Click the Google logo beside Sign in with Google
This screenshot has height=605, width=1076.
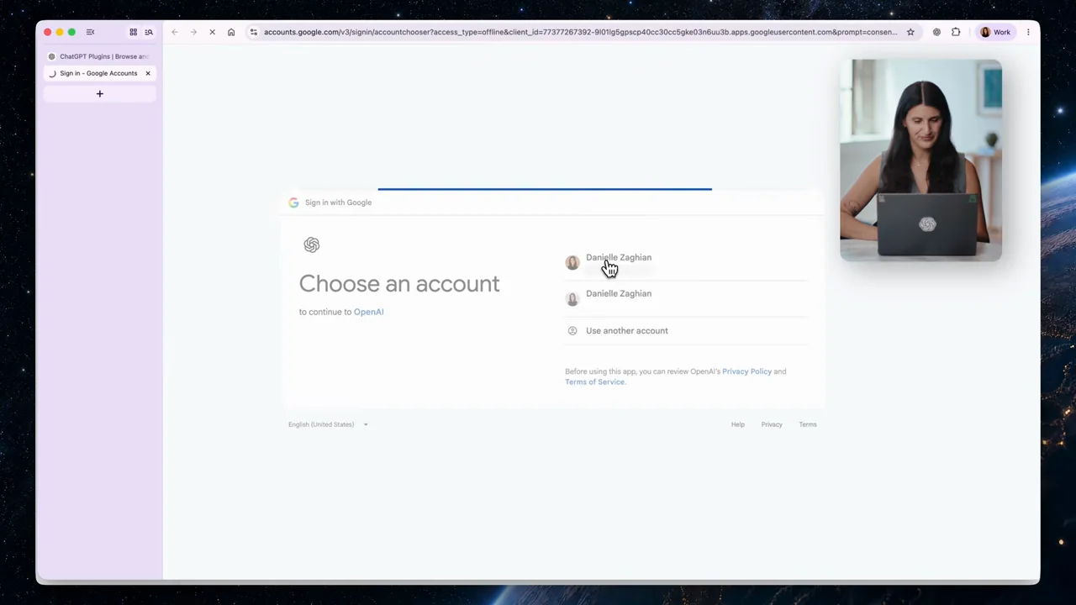point(293,203)
